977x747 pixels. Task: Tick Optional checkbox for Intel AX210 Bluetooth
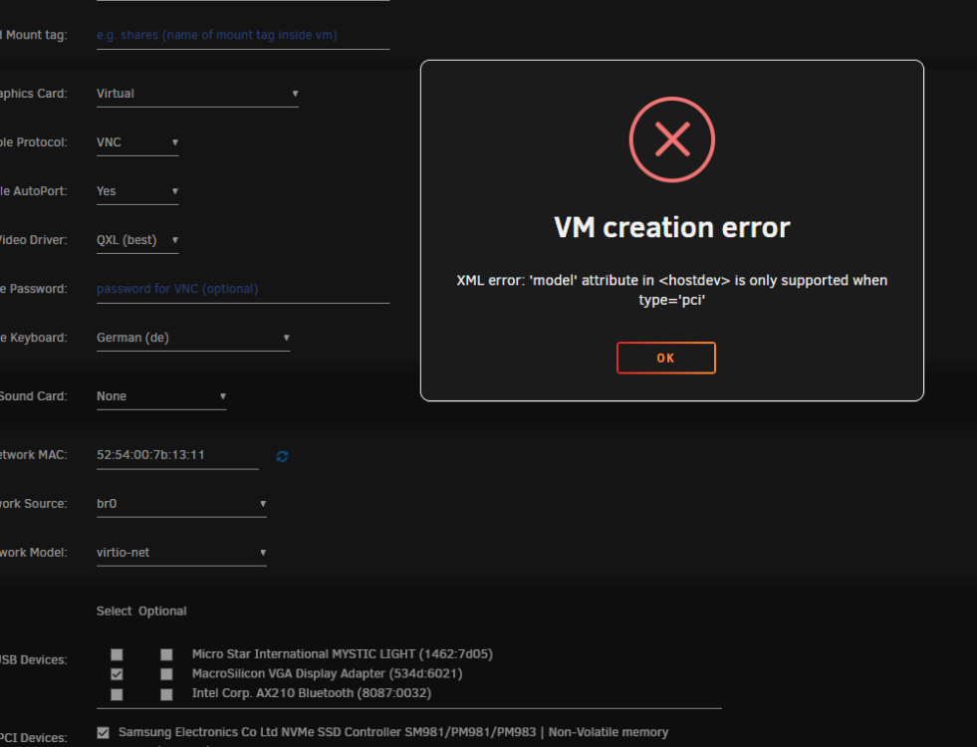[x=166, y=694]
